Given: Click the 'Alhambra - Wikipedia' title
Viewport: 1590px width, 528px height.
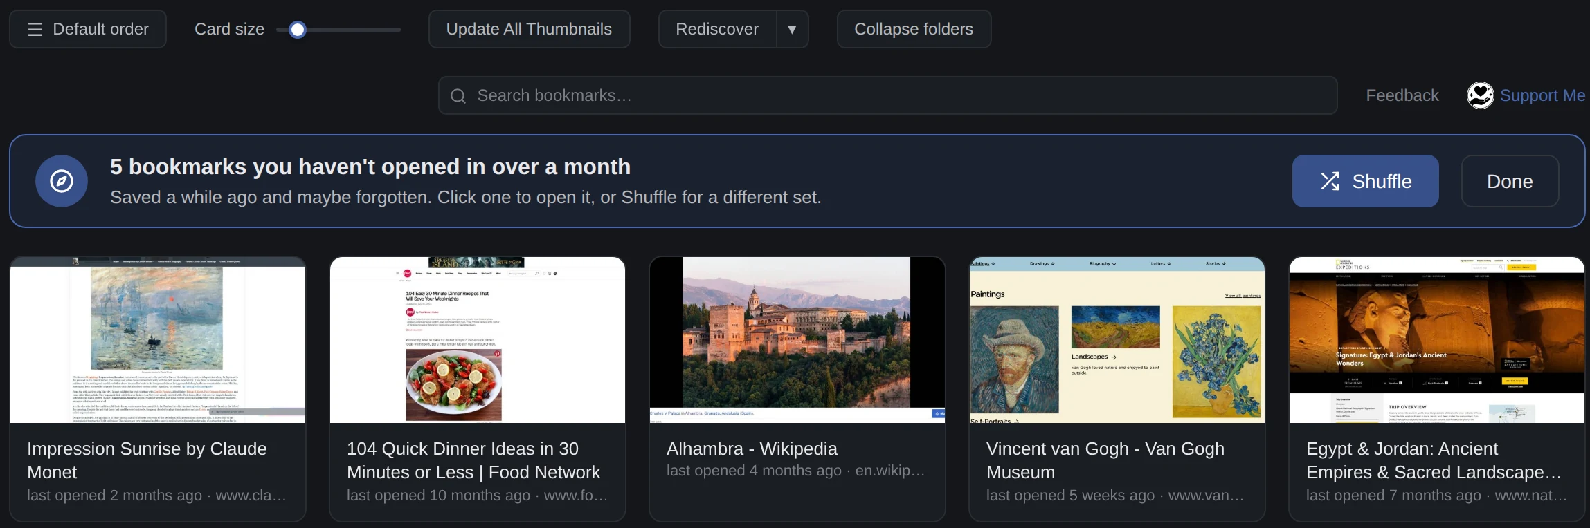Looking at the screenshot, I should [752, 449].
